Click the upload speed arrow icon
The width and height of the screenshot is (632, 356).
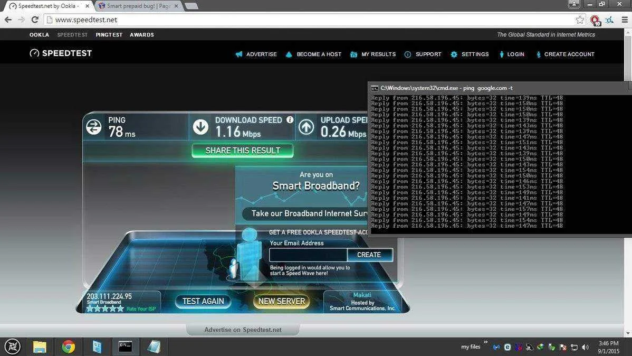tap(307, 127)
